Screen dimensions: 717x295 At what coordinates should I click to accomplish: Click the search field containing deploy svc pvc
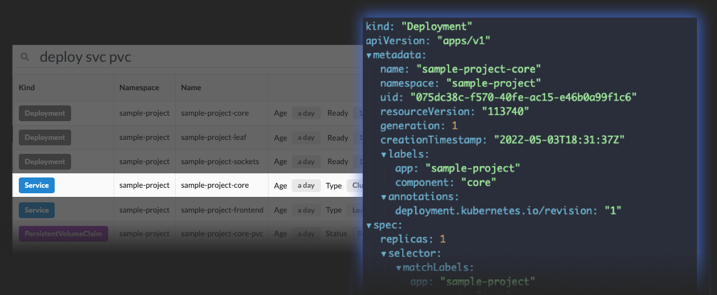182,57
